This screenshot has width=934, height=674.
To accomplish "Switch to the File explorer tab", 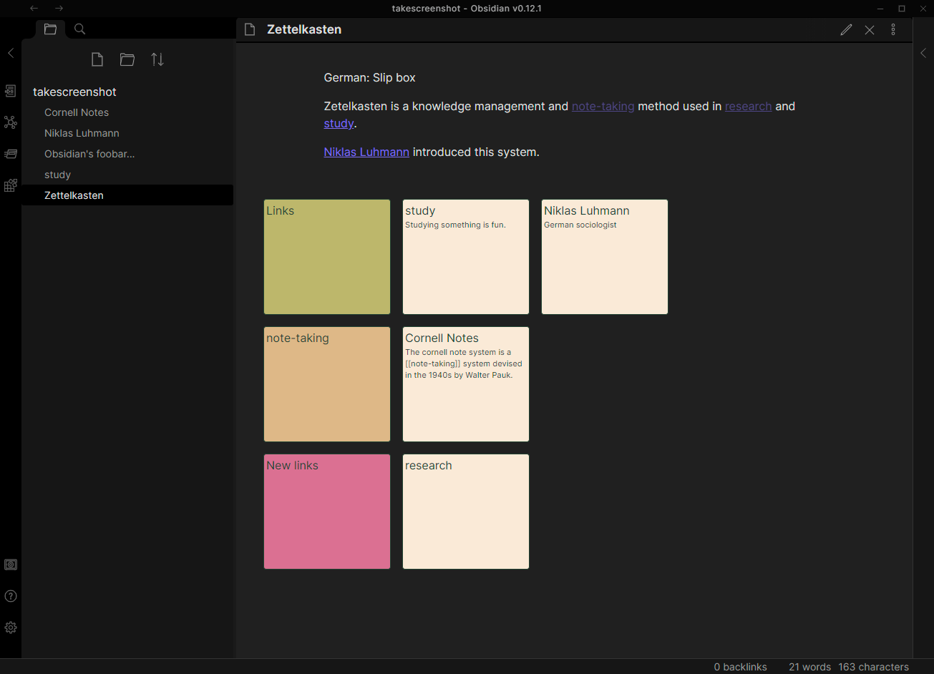I will pos(50,29).
